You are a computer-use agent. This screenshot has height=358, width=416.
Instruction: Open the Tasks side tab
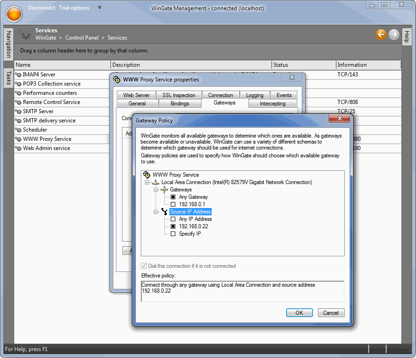(8, 78)
